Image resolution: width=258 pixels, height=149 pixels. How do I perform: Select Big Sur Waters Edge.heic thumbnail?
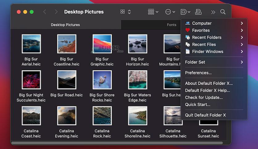pos(138,80)
